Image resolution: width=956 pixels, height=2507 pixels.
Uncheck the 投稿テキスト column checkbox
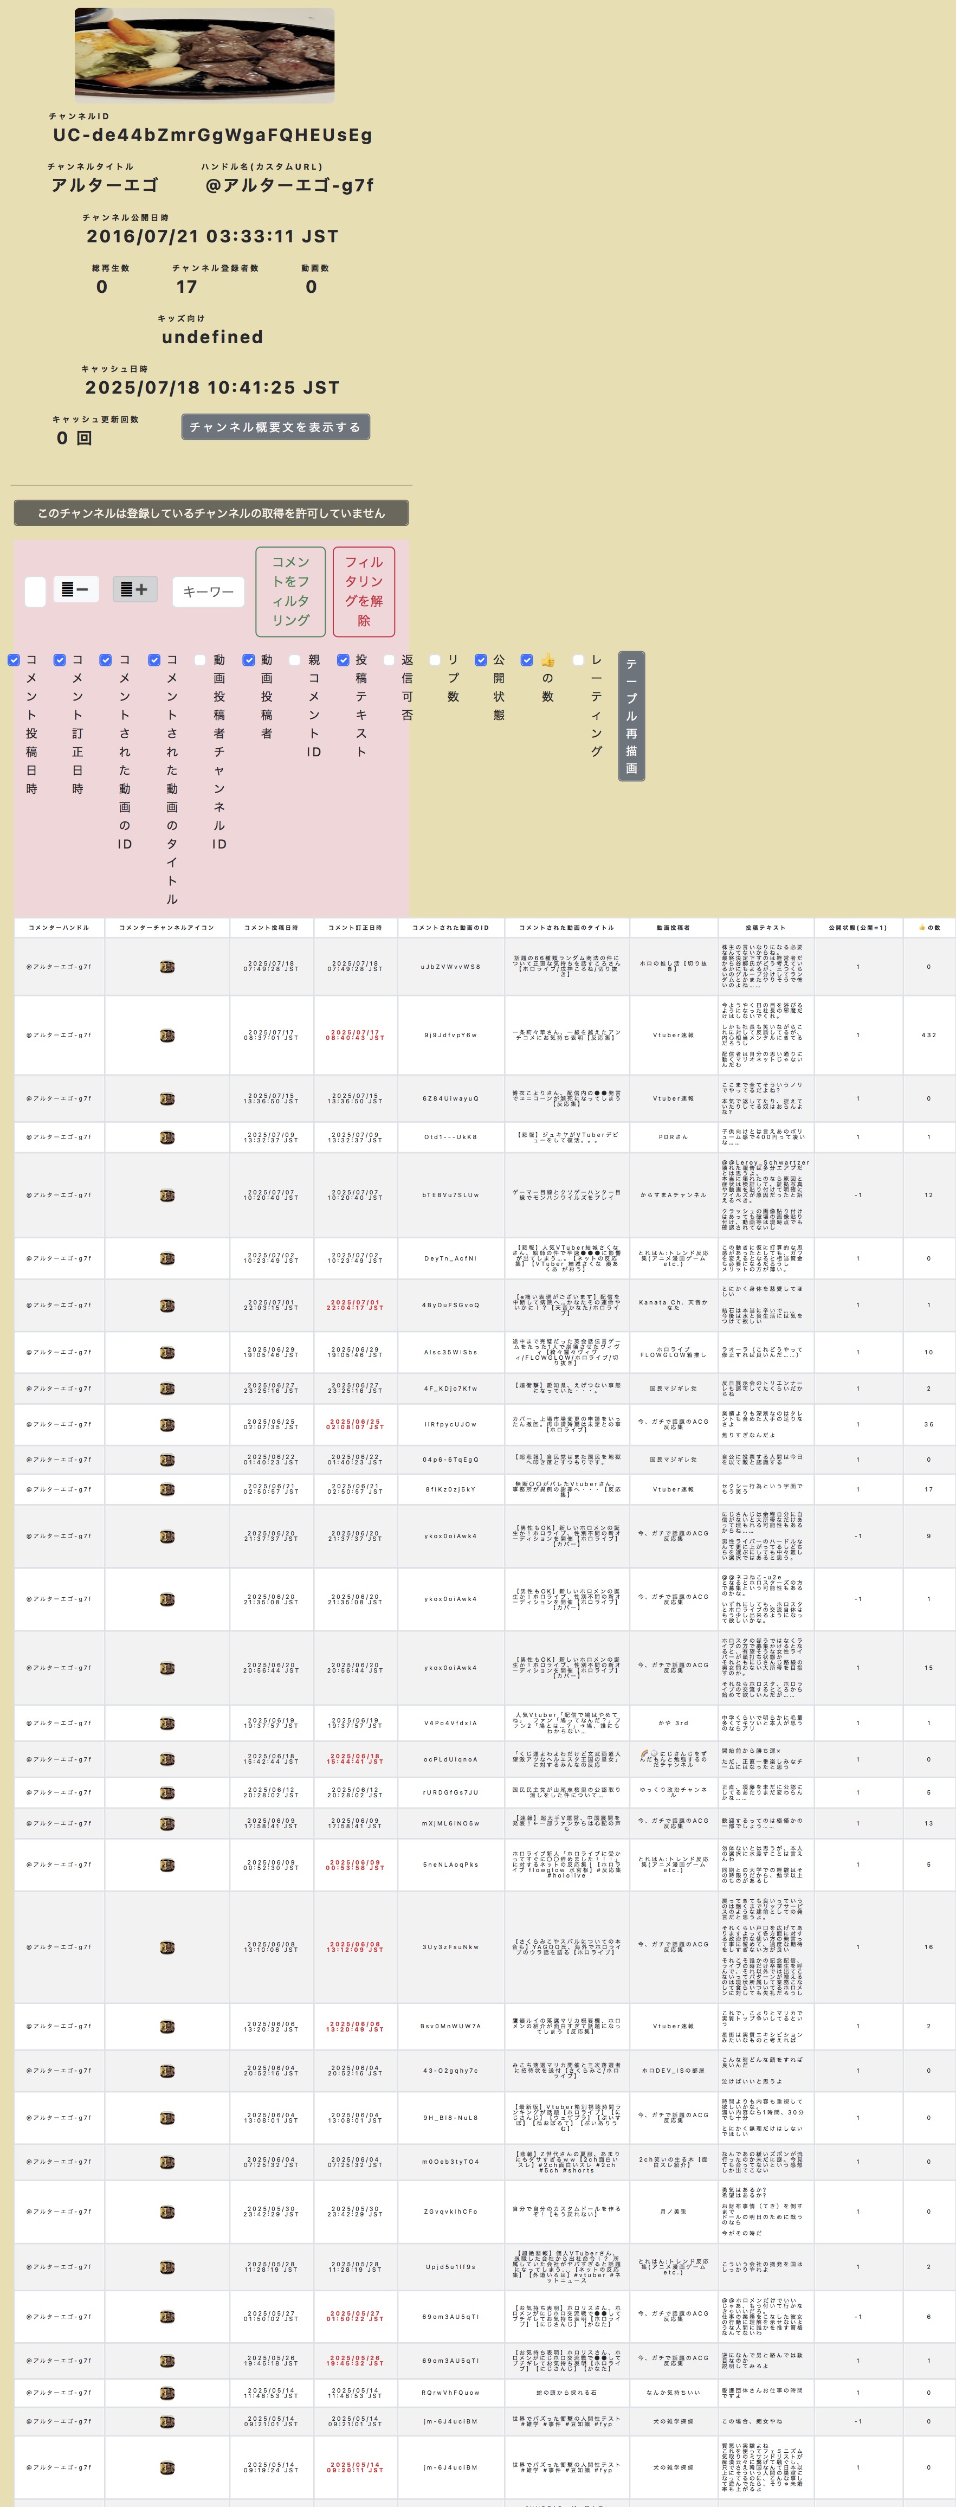click(x=343, y=660)
